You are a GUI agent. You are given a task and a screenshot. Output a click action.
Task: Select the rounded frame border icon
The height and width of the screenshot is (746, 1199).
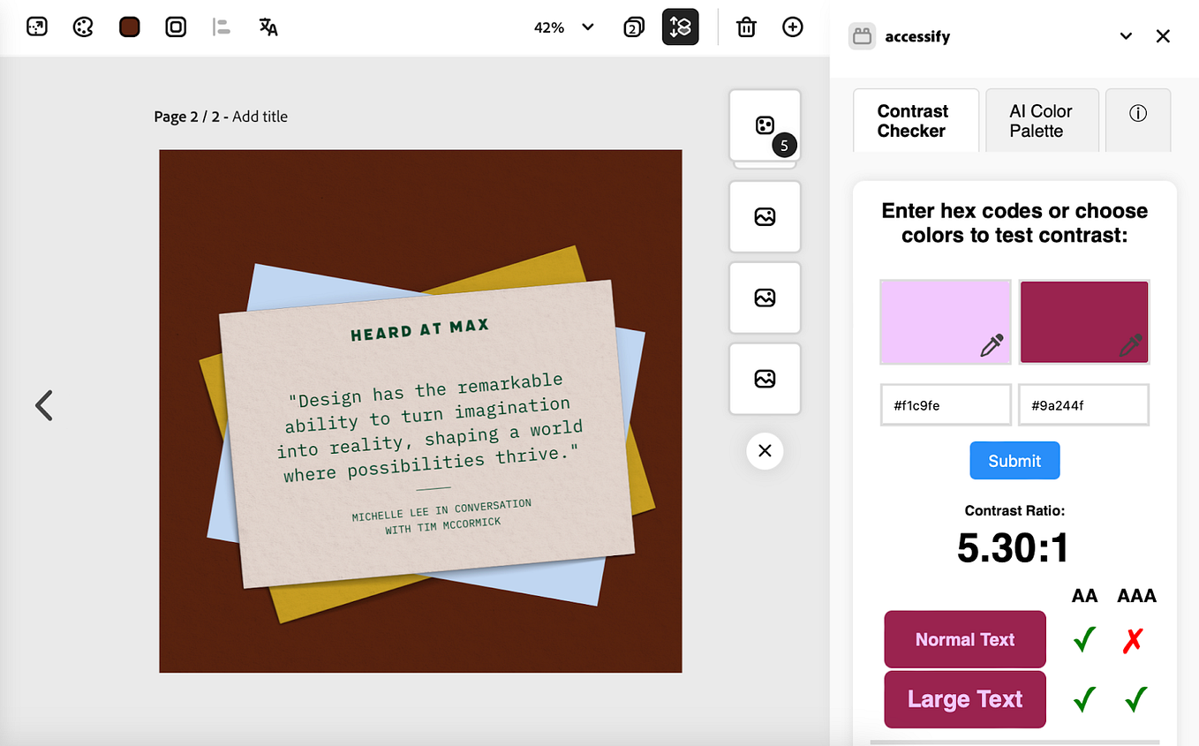176,26
